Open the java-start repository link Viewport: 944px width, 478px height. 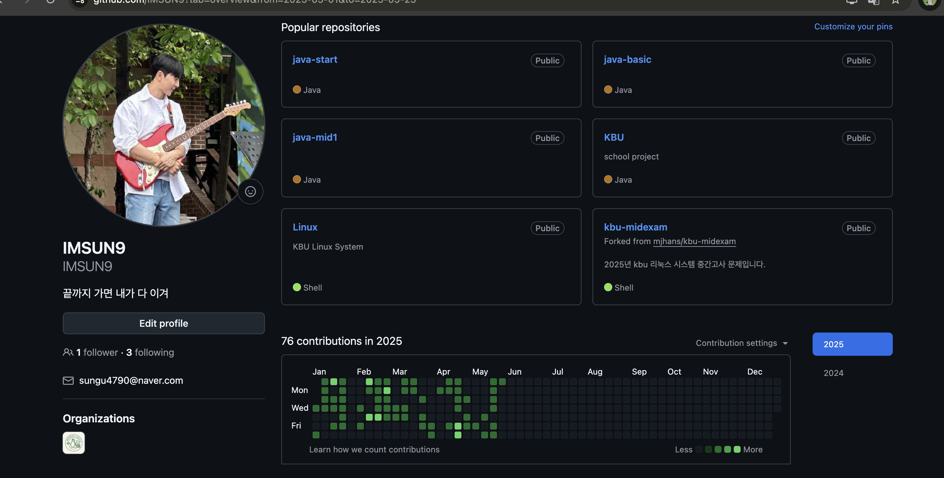[315, 59]
